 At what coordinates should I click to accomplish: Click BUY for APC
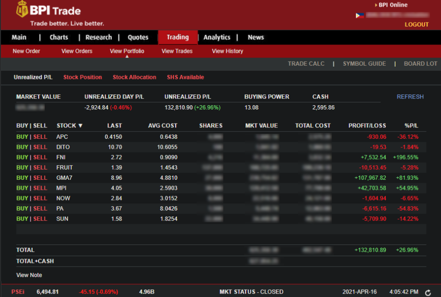(x=22, y=137)
